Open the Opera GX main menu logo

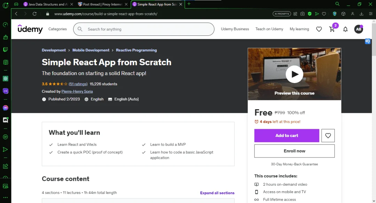click(x=5, y=5)
